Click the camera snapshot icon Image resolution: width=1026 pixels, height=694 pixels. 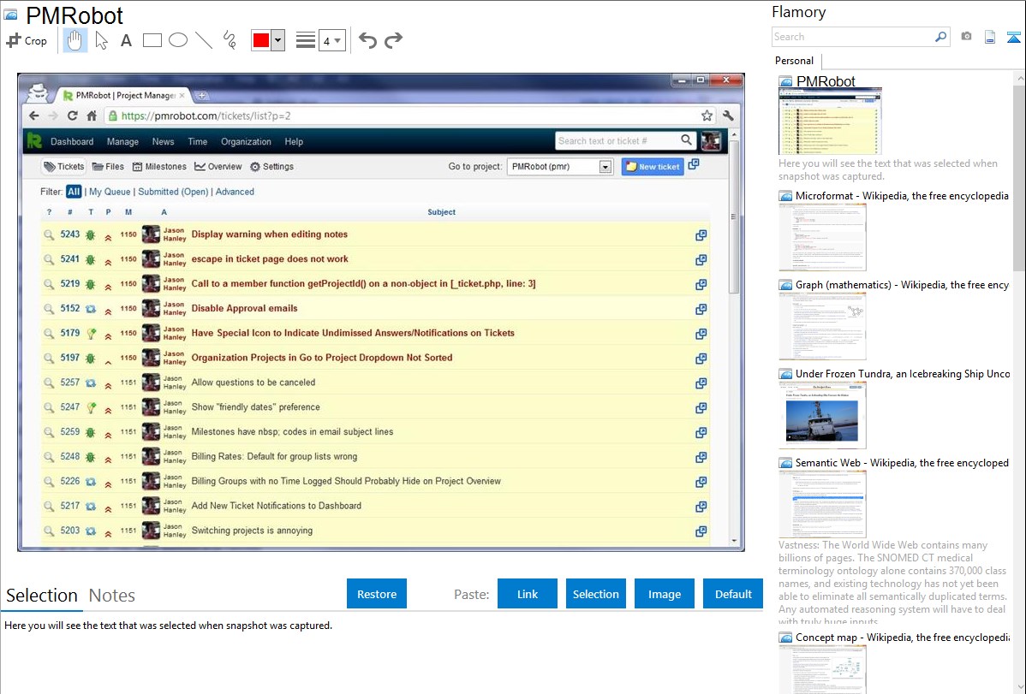pos(966,37)
